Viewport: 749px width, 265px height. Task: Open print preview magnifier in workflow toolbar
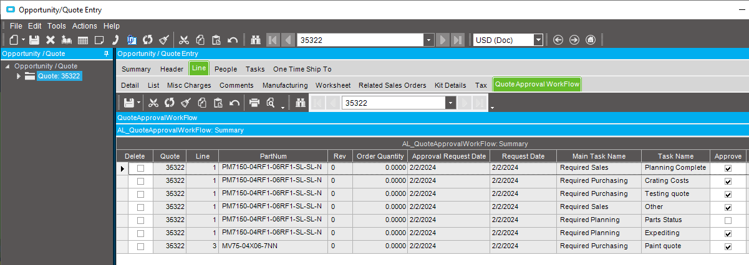click(271, 103)
